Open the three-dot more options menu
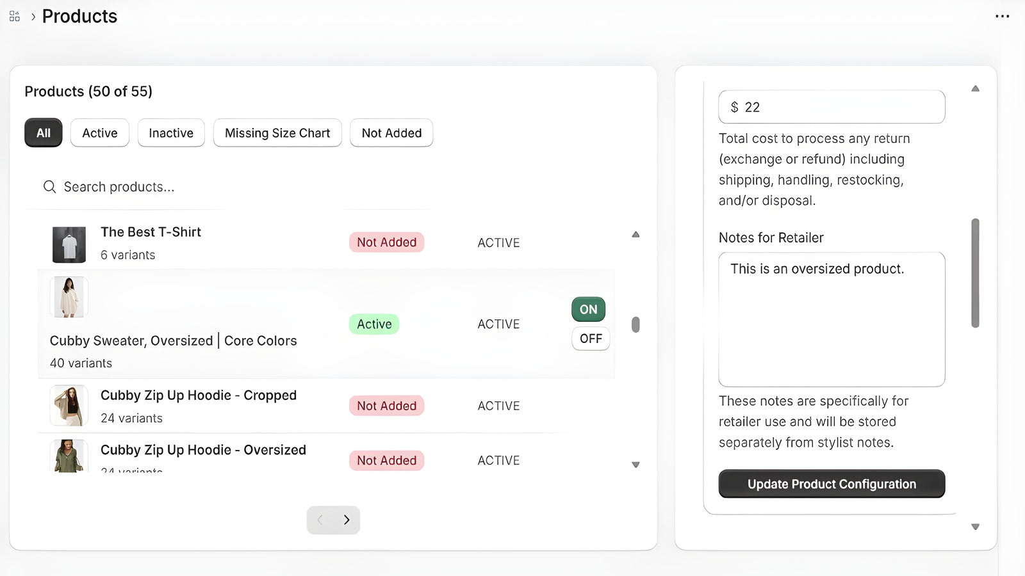1025x576 pixels. point(1002,17)
